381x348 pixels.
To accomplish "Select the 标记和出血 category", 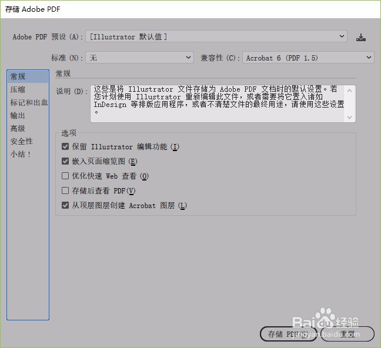I will (x=28, y=102).
